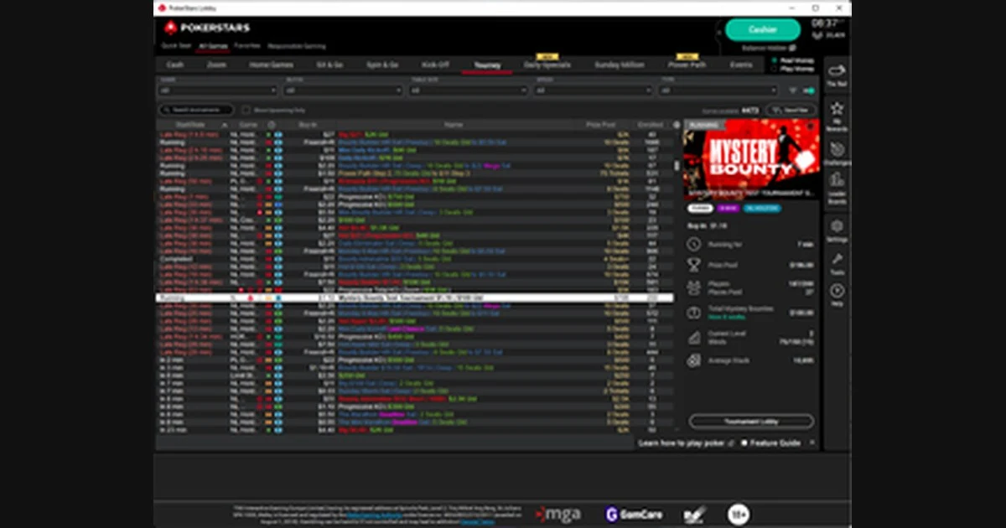Switch the green filter toggle
This screenshot has height=528, width=1006.
point(809,90)
